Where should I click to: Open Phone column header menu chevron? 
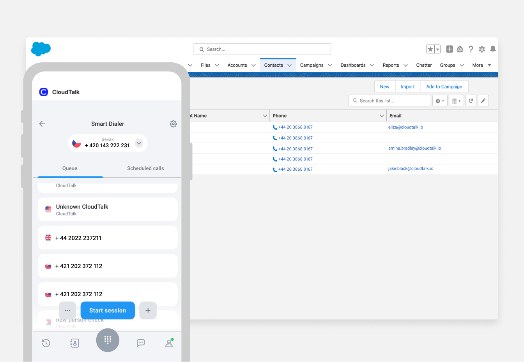382,116
